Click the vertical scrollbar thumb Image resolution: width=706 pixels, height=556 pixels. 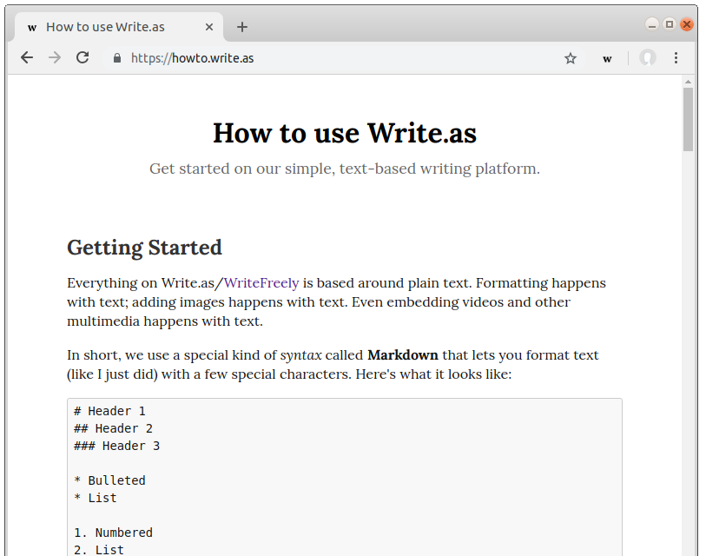[x=688, y=119]
